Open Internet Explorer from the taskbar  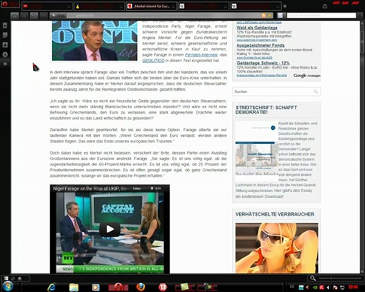click(52, 287)
